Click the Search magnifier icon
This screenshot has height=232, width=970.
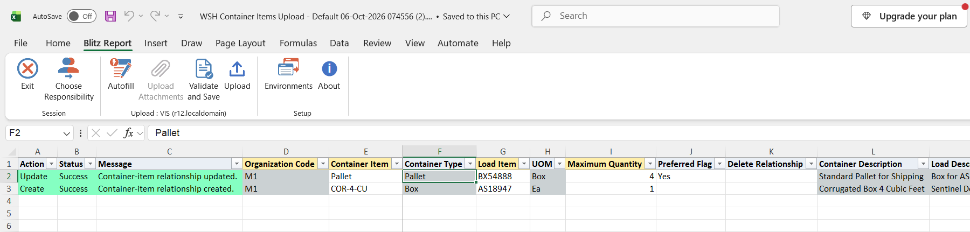point(546,16)
